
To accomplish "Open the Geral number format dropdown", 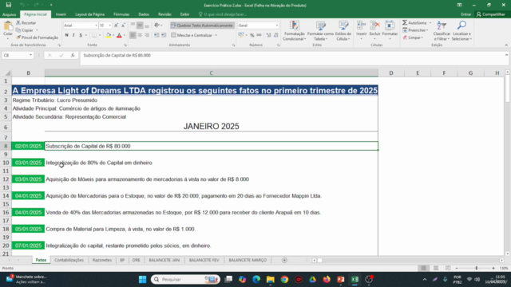I will [x=277, y=26].
